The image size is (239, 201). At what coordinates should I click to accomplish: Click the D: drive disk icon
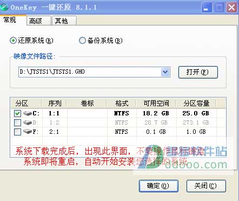[28, 122]
